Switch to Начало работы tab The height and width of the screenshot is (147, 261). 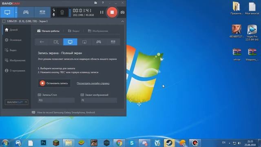click(49, 31)
